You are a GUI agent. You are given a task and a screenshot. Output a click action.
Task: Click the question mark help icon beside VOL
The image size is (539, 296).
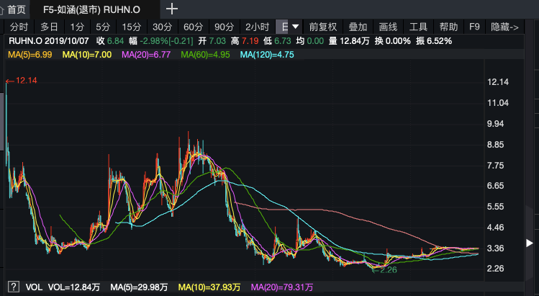click(12, 287)
